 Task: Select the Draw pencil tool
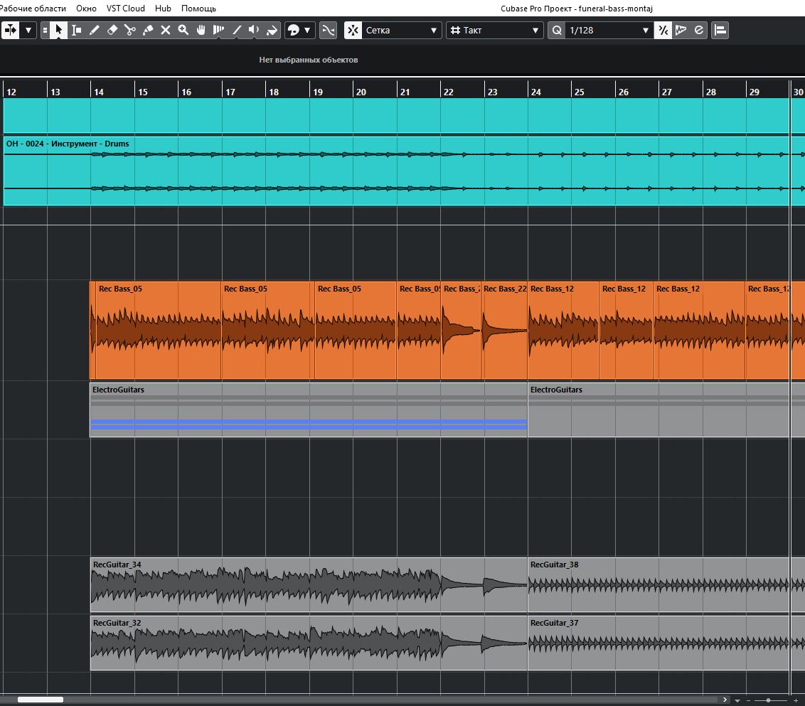95,31
